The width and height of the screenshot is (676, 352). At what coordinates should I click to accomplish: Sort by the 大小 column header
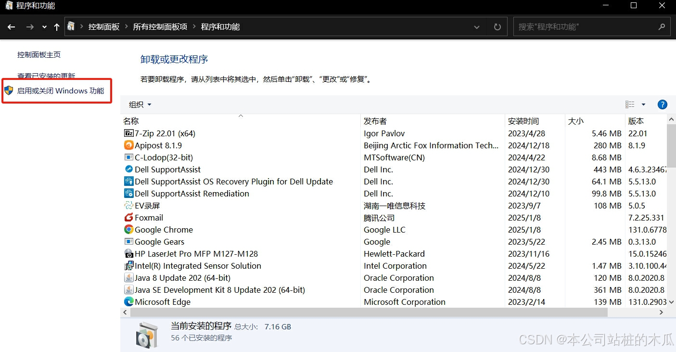coord(595,121)
